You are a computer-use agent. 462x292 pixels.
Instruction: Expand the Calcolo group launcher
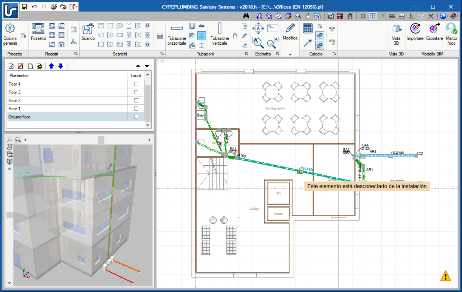click(334, 54)
